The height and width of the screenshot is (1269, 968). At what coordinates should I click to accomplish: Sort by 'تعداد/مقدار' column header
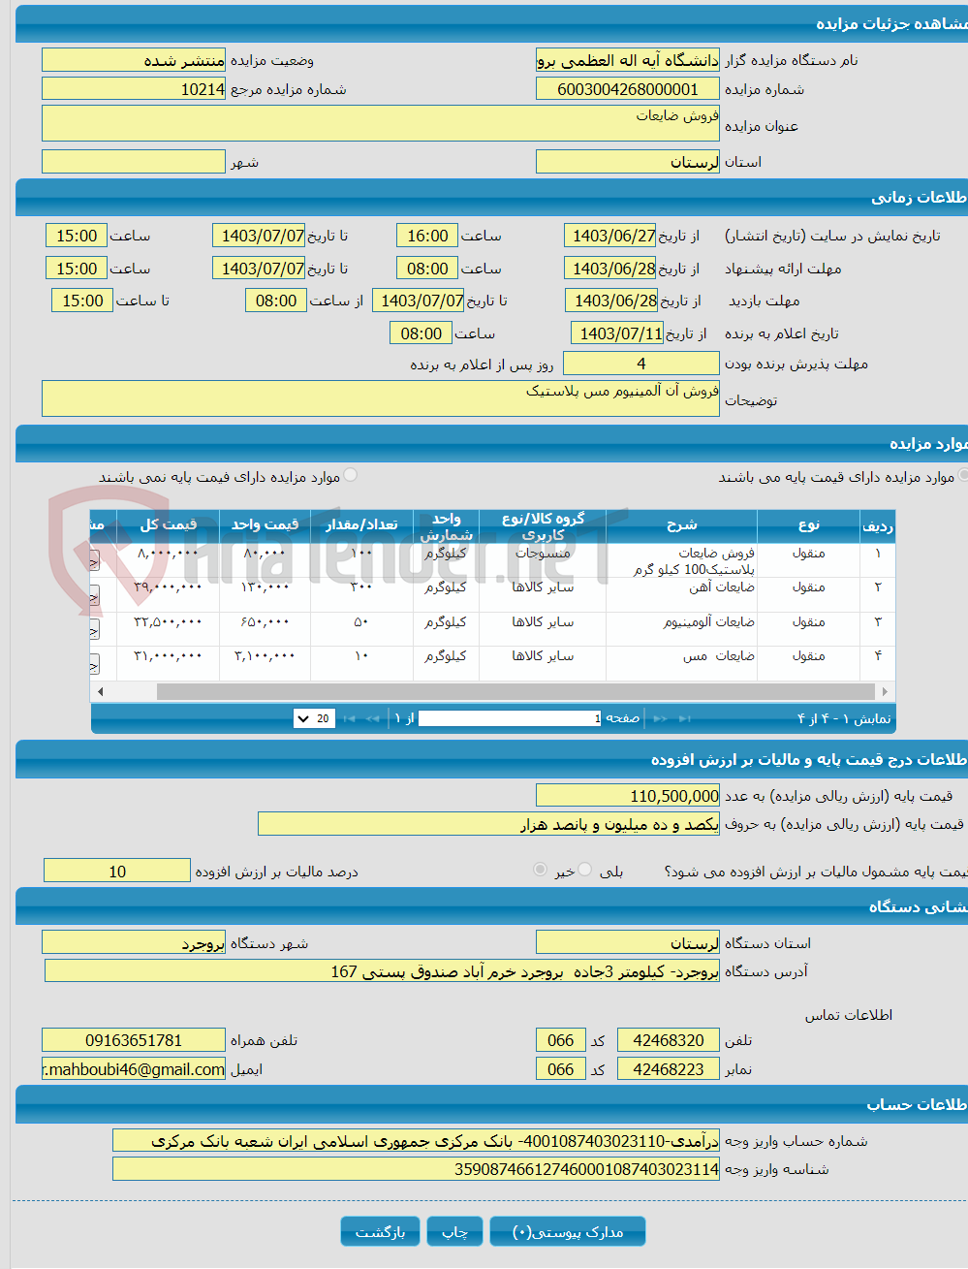point(361,525)
